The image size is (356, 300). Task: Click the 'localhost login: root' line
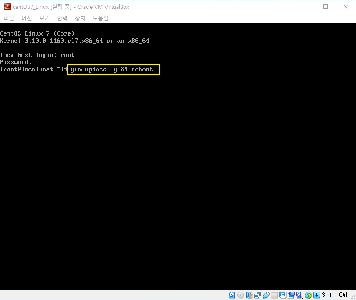click(x=37, y=55)
